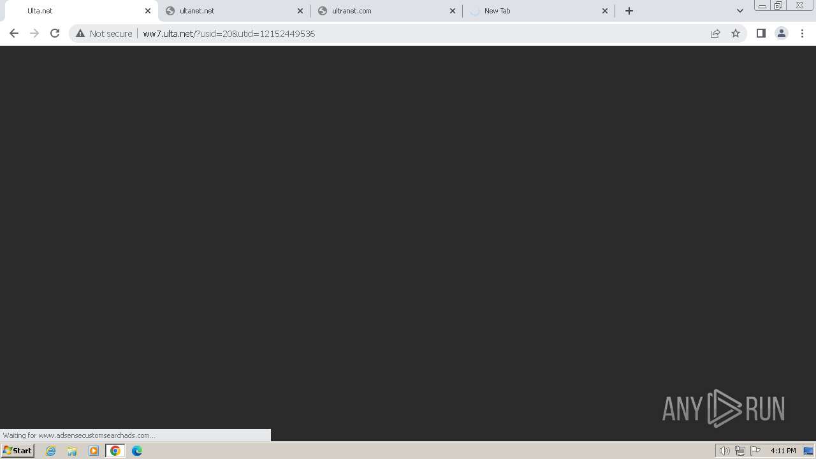Reload the current page

pyautogui.click(x=55, y=33)
